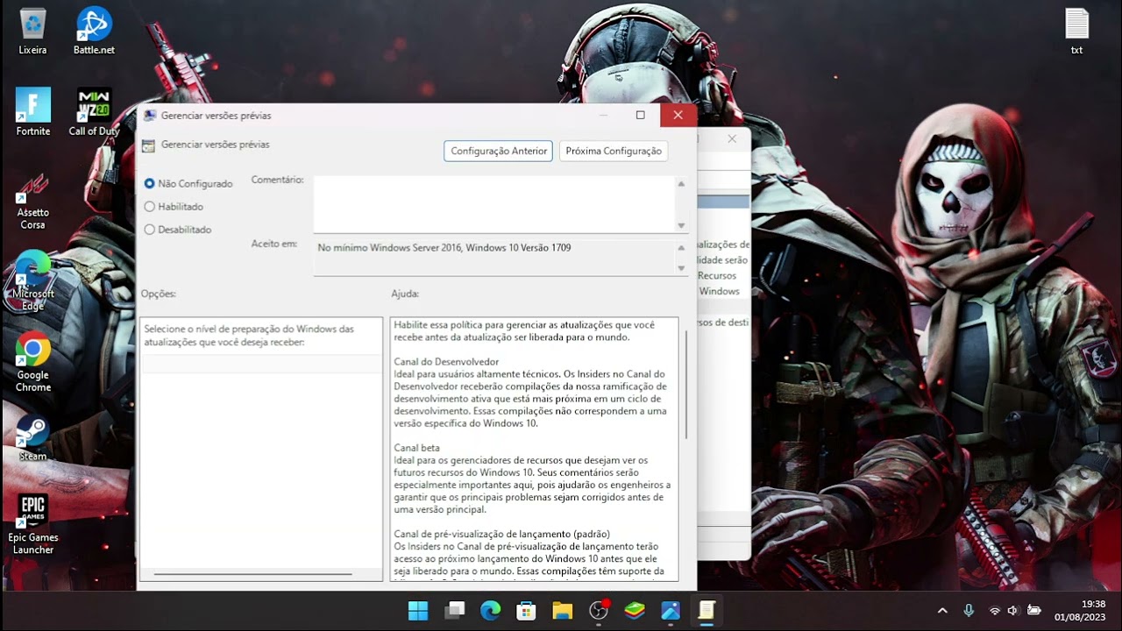Switch to OBS Studio on the taskbar
Image resolution: width=1122 pixels, height=631 pixels.
pos(599,611)
